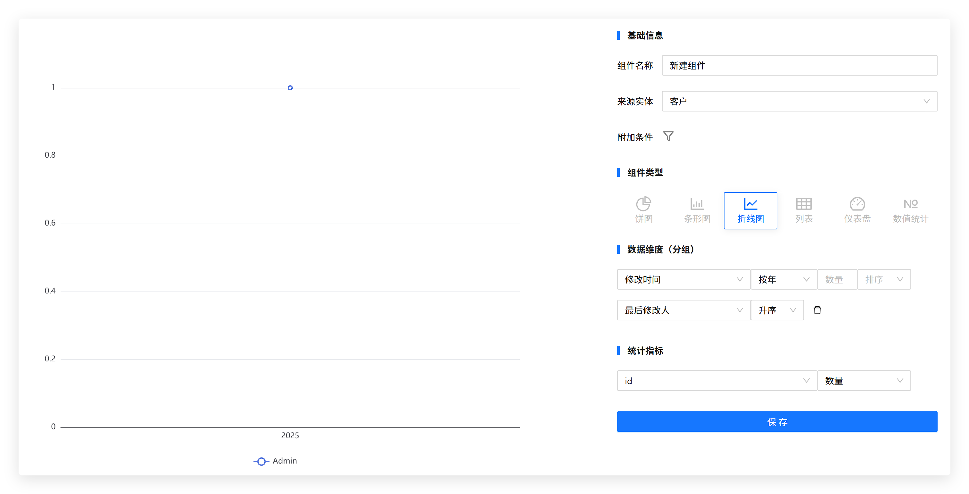Change the 升序 sort order dropdown
This screenshot has width=969, height=494.
click(777, 310)
